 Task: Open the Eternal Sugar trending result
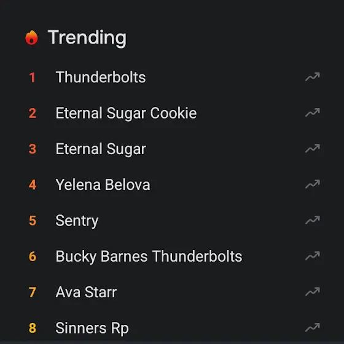[101, 149]
